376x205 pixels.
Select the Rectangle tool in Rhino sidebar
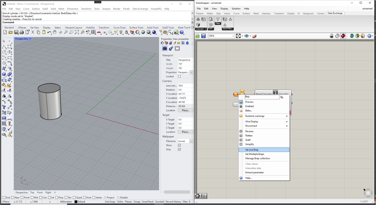[9, 58]
